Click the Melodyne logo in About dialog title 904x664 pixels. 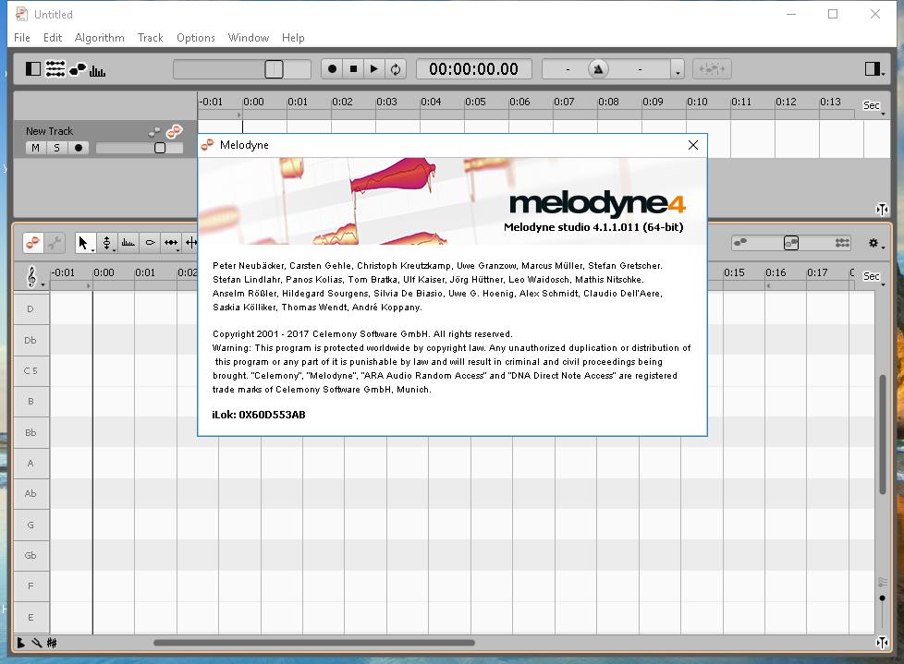pos(208,145)
